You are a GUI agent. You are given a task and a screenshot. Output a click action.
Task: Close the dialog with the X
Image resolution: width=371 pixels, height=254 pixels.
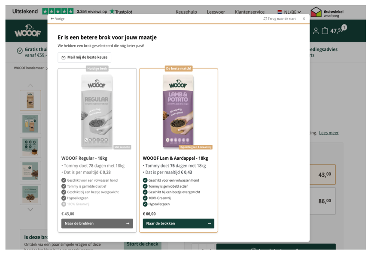tap(304, 19)
